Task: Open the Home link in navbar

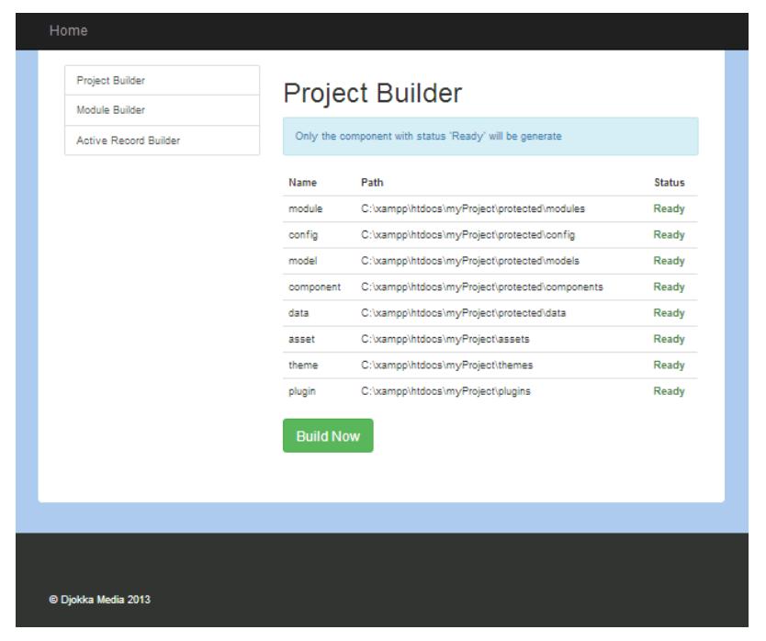Action: point(68,30)
